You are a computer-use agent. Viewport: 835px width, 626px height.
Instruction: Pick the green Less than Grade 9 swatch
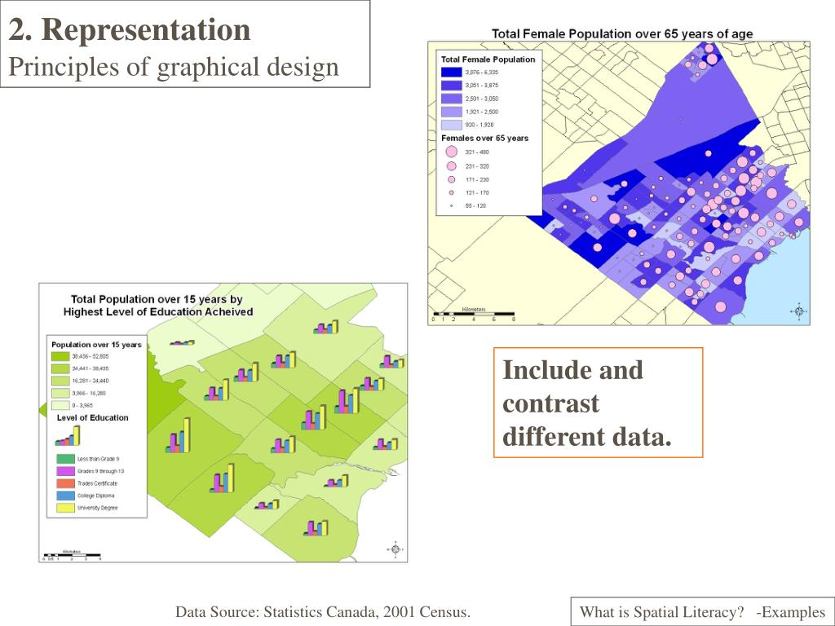tap(65, 458)
